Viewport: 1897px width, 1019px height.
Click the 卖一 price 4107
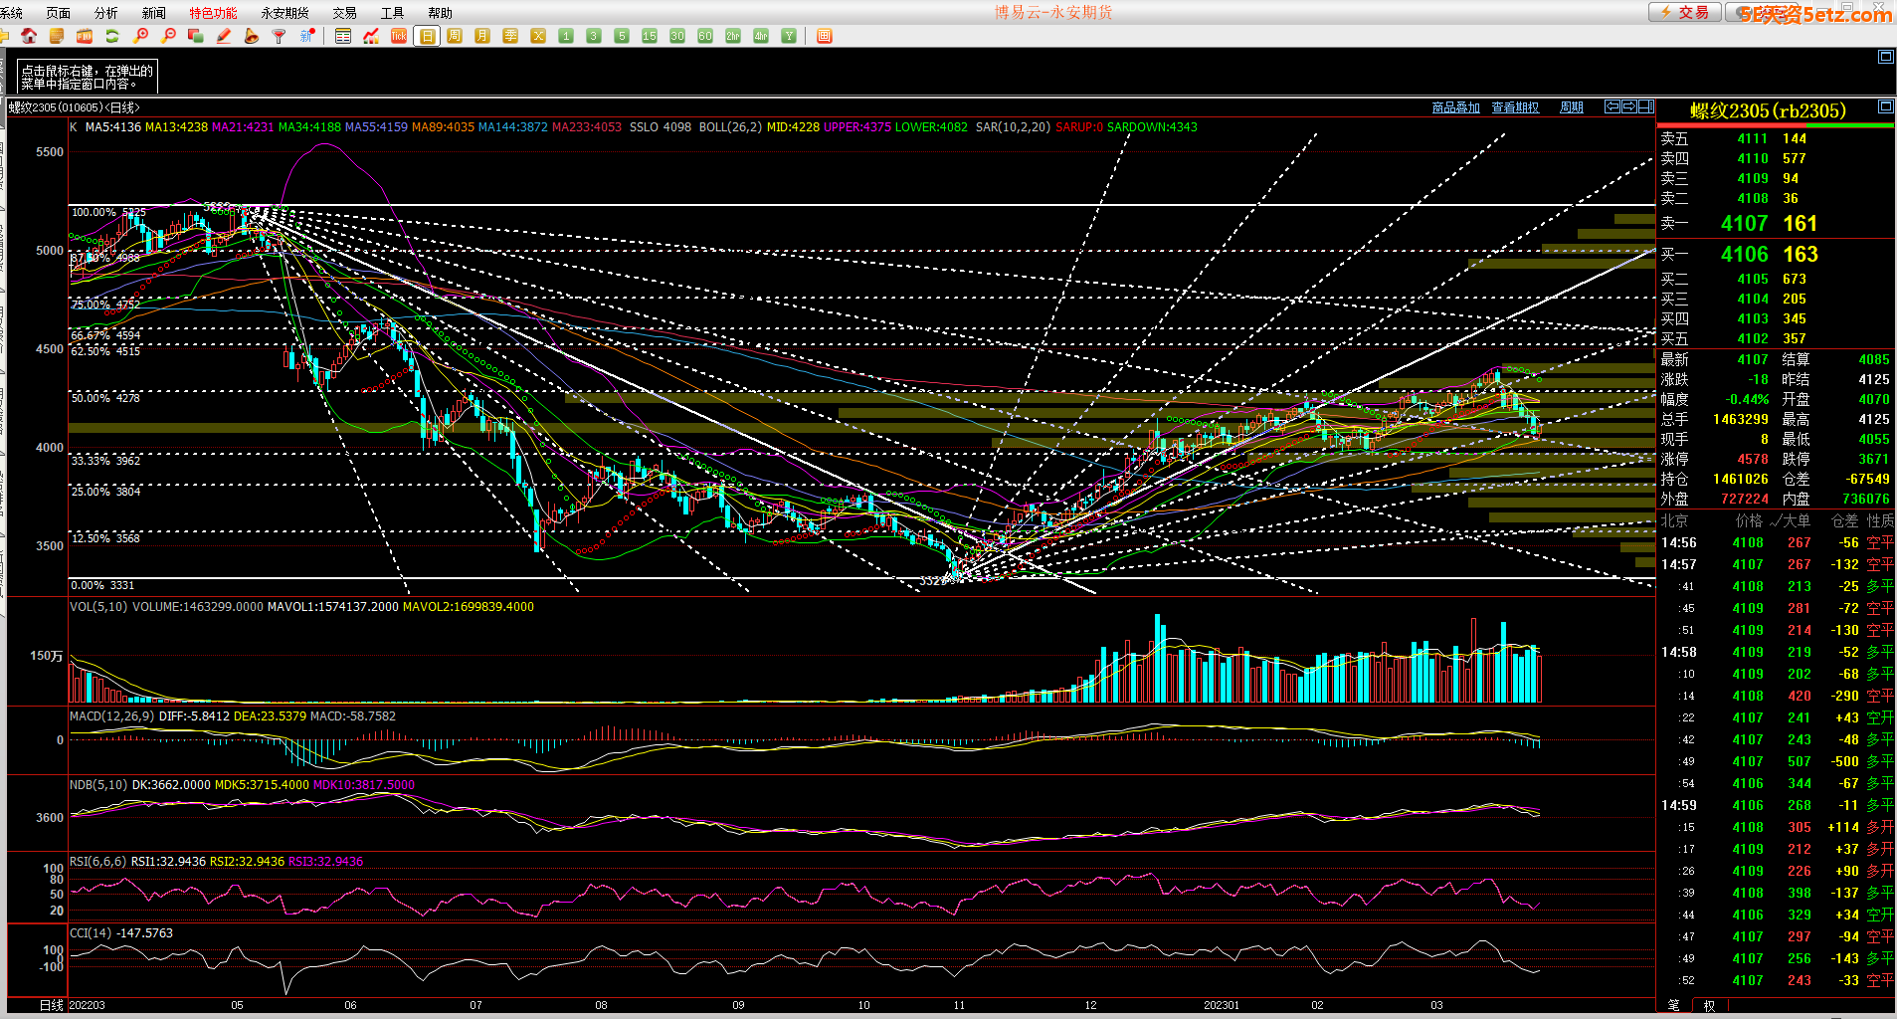pyautogui.click(x=1744, y=224)
